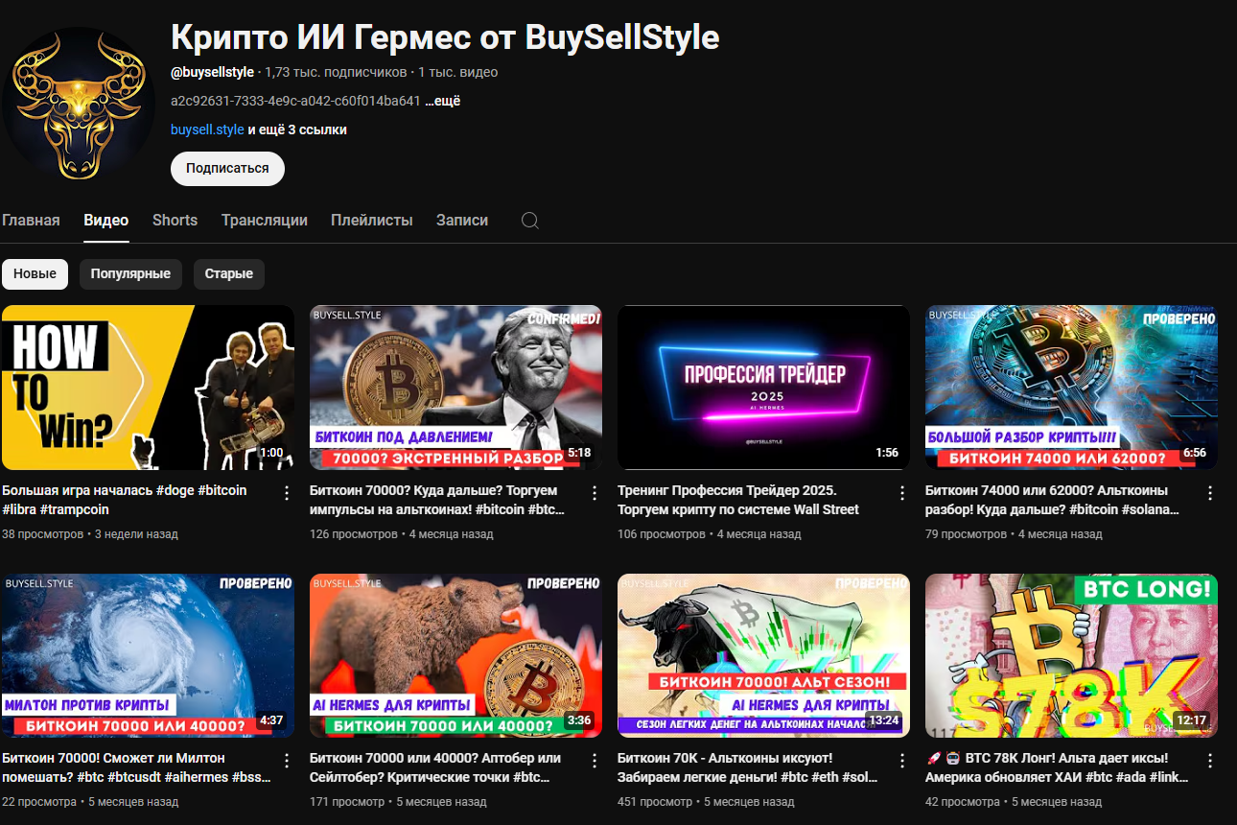Open the channel search magnifier icon
The height and width of the screenshot is (825, 1237).
click(x=529, y=221)
